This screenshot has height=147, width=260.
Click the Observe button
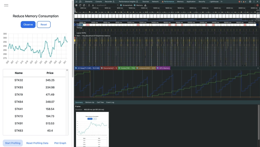(x=28, y=25)
